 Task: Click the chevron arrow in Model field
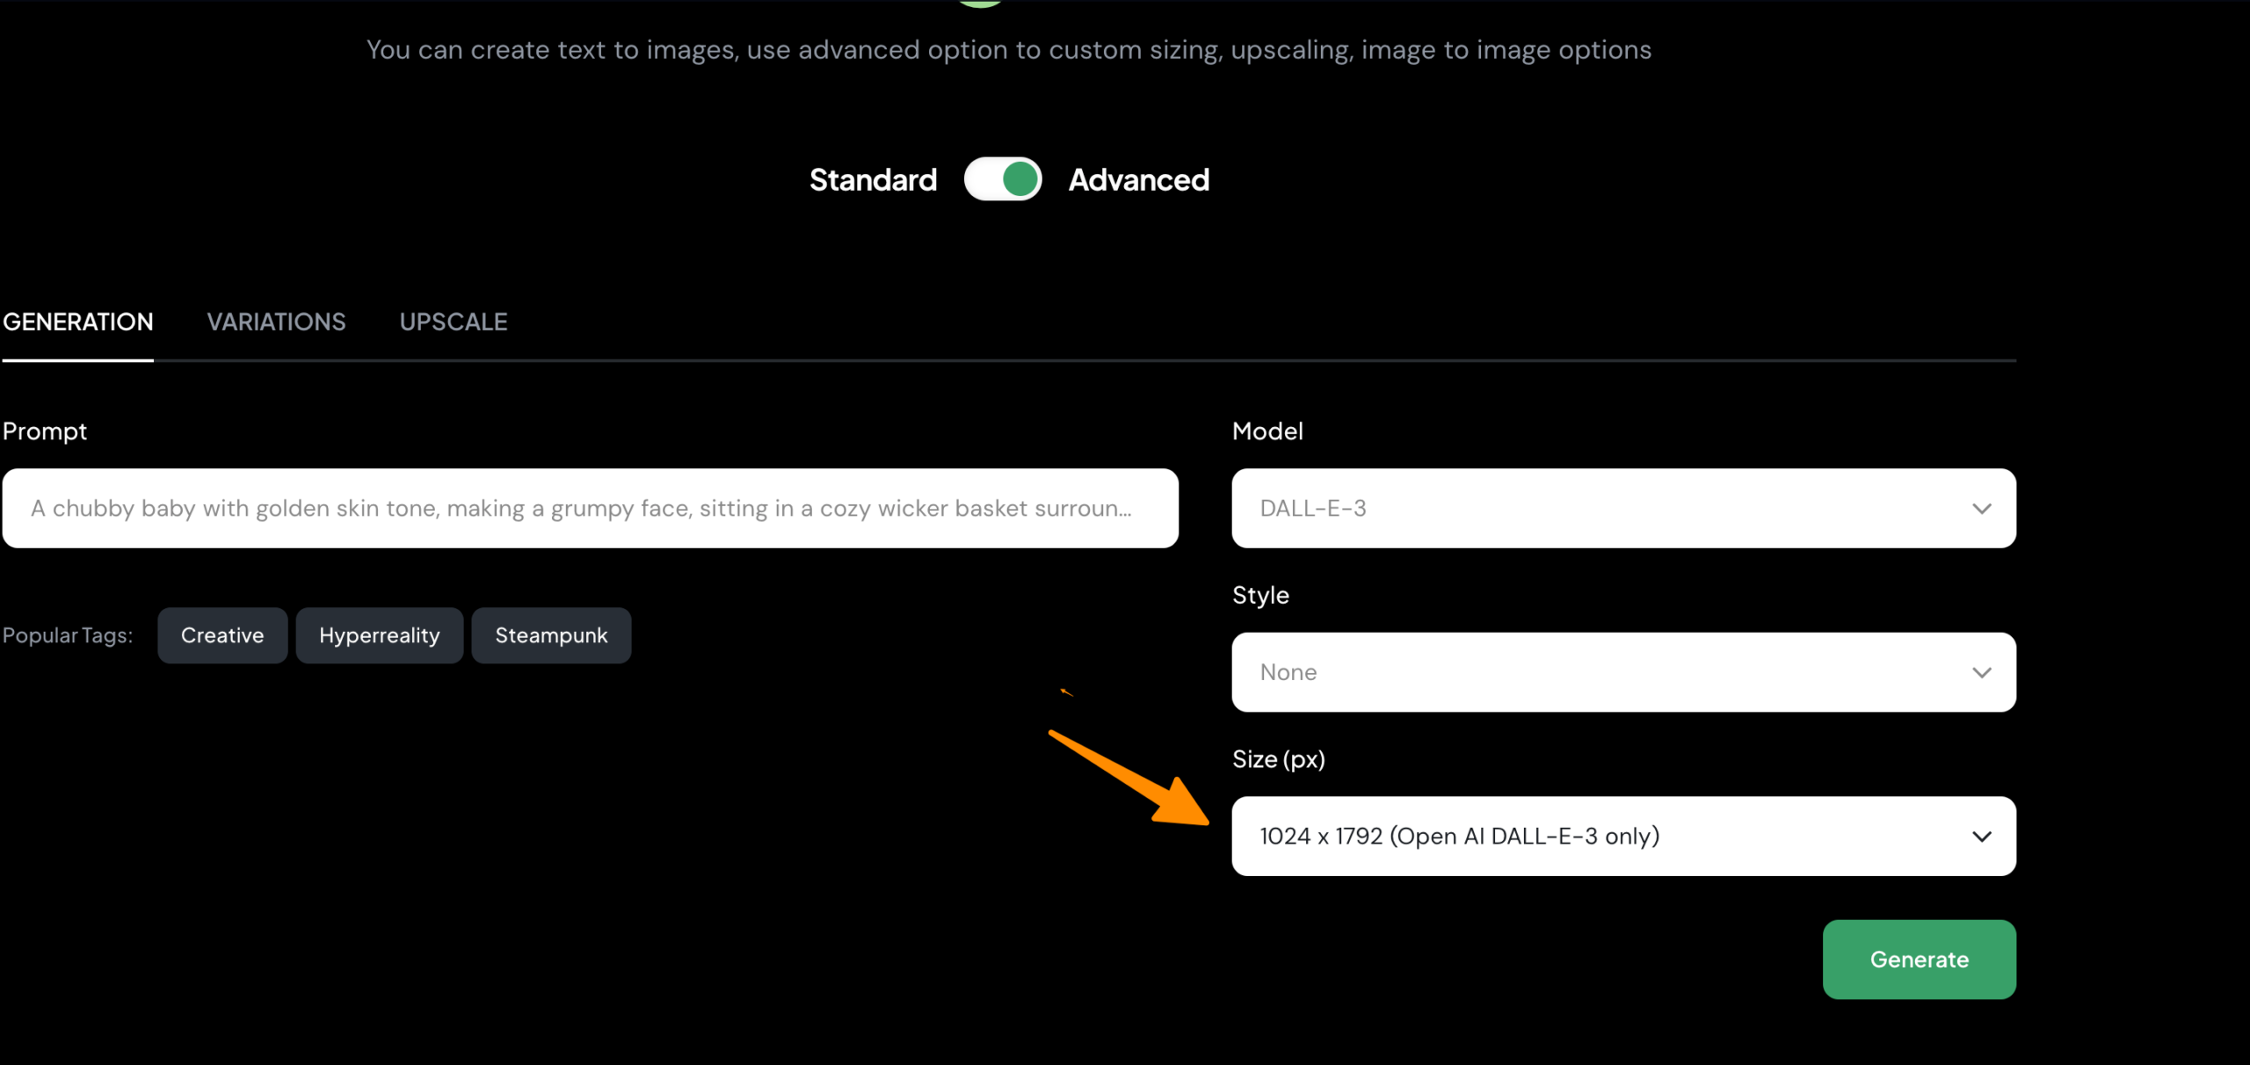[x=1981, y=509]
